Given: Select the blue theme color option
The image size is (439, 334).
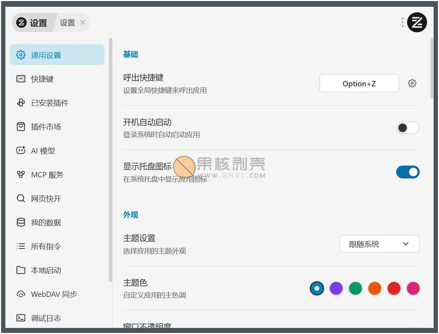Looking at the screenshot, I should point(317,288).
